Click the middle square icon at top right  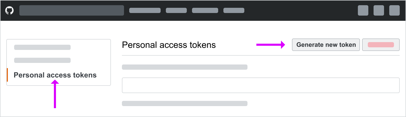click(x=379, y=10)
